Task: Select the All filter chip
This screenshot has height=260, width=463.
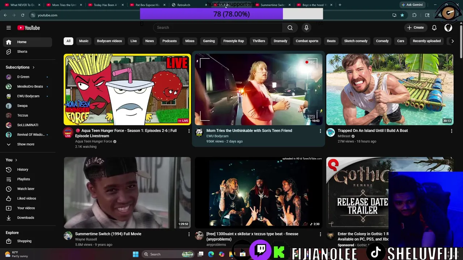Action: [x=68, y=41]
